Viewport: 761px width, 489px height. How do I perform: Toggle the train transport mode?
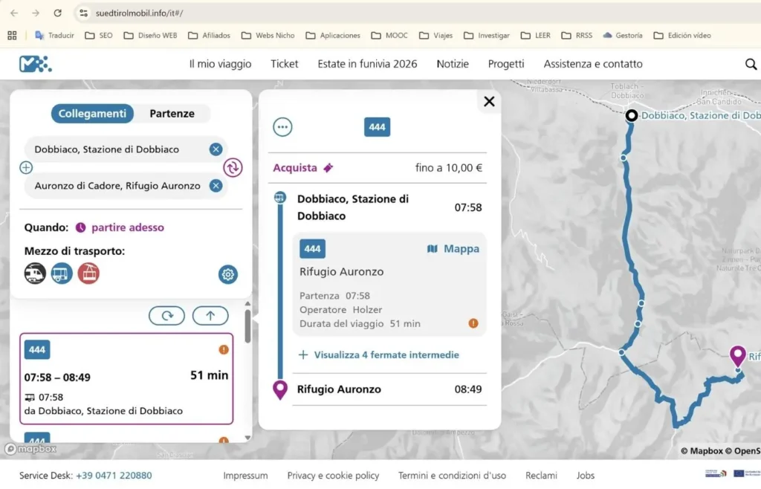pos(35,273)
